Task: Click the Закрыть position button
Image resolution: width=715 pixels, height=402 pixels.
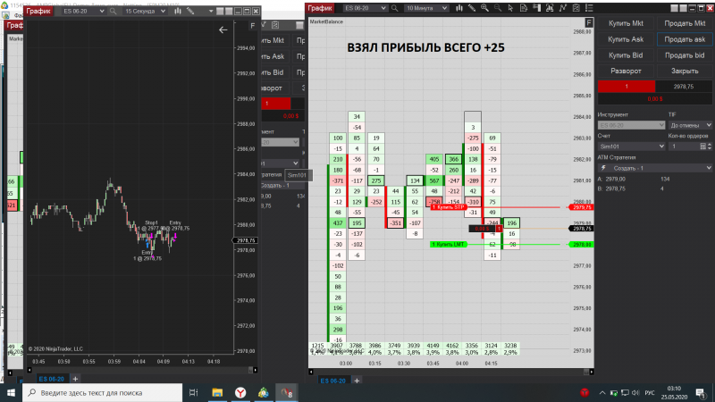Action: [685, 71]
